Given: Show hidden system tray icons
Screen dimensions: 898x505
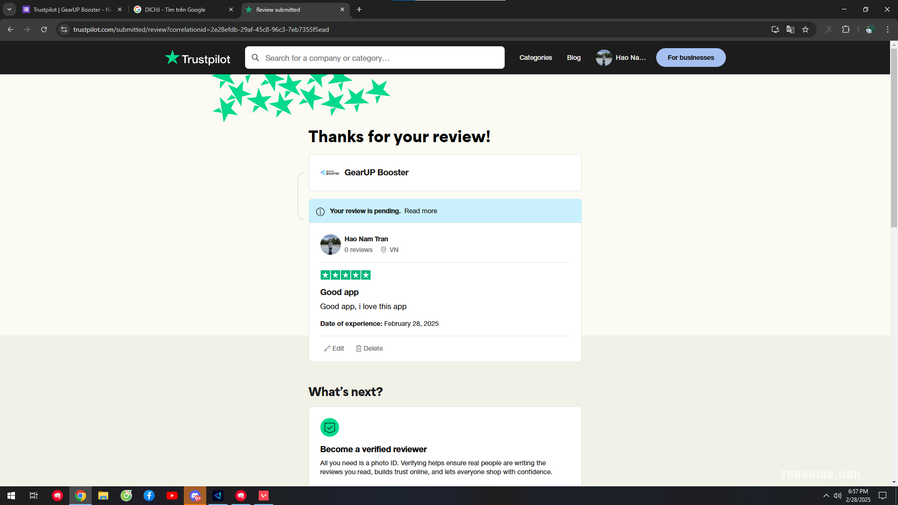Looking at the screenshot, I should 826,496.
